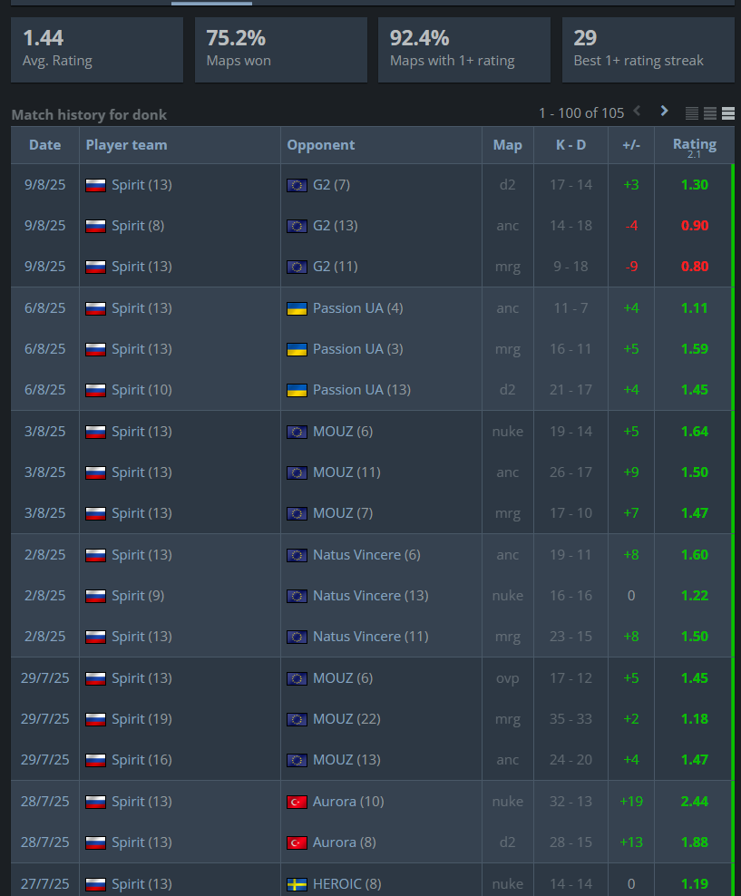Screen dimensions: 741x896
Task: Click the +19 plus-minus value
Action: pos(630,802)
